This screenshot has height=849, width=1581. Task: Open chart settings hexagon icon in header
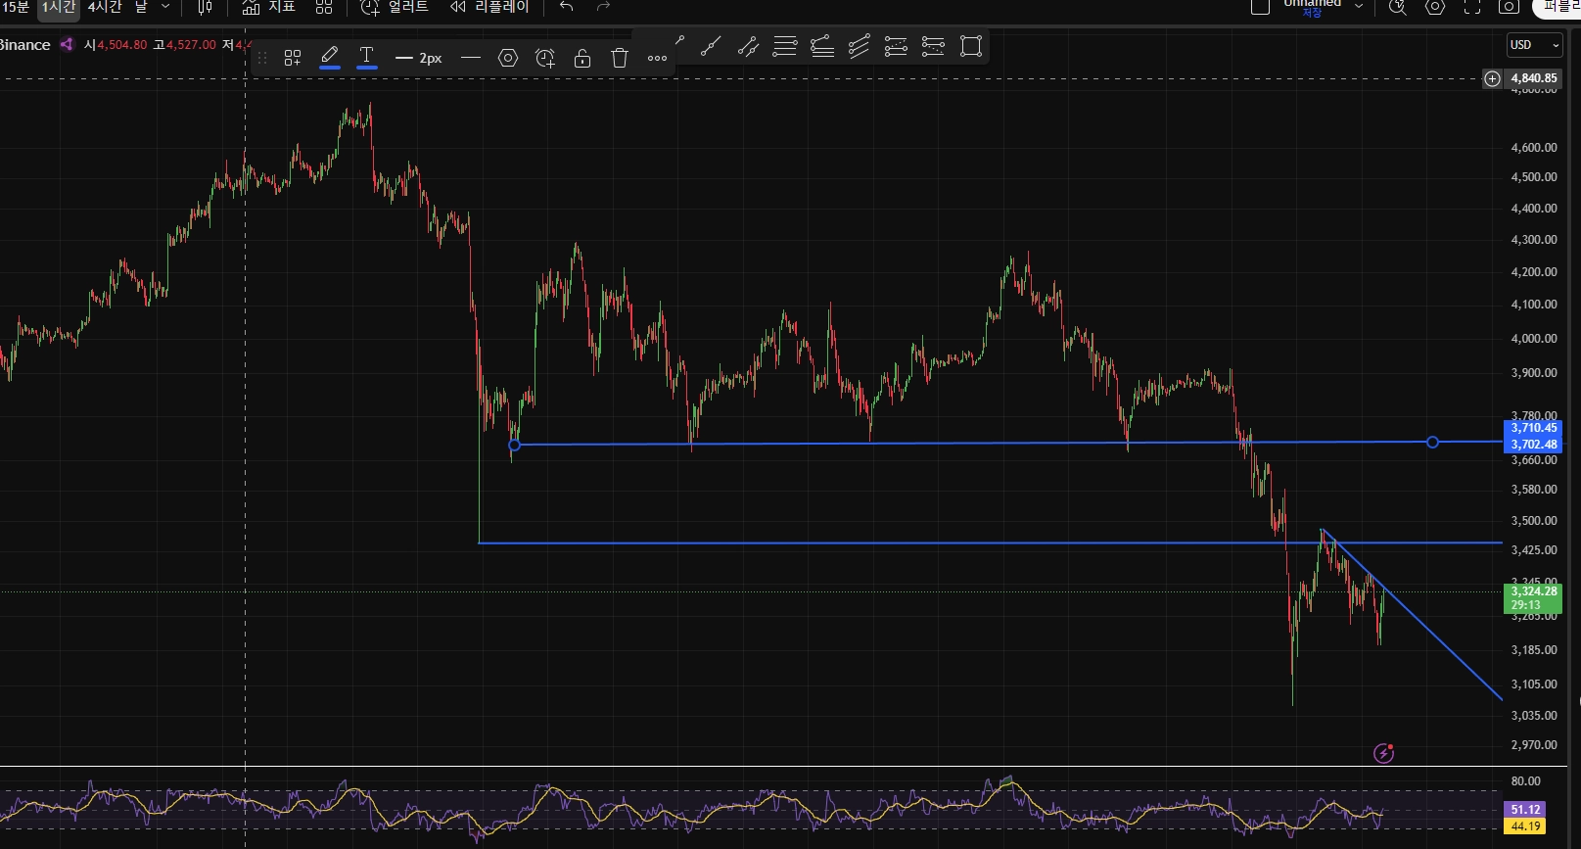pyautogui.click(x=1435, y=7)
